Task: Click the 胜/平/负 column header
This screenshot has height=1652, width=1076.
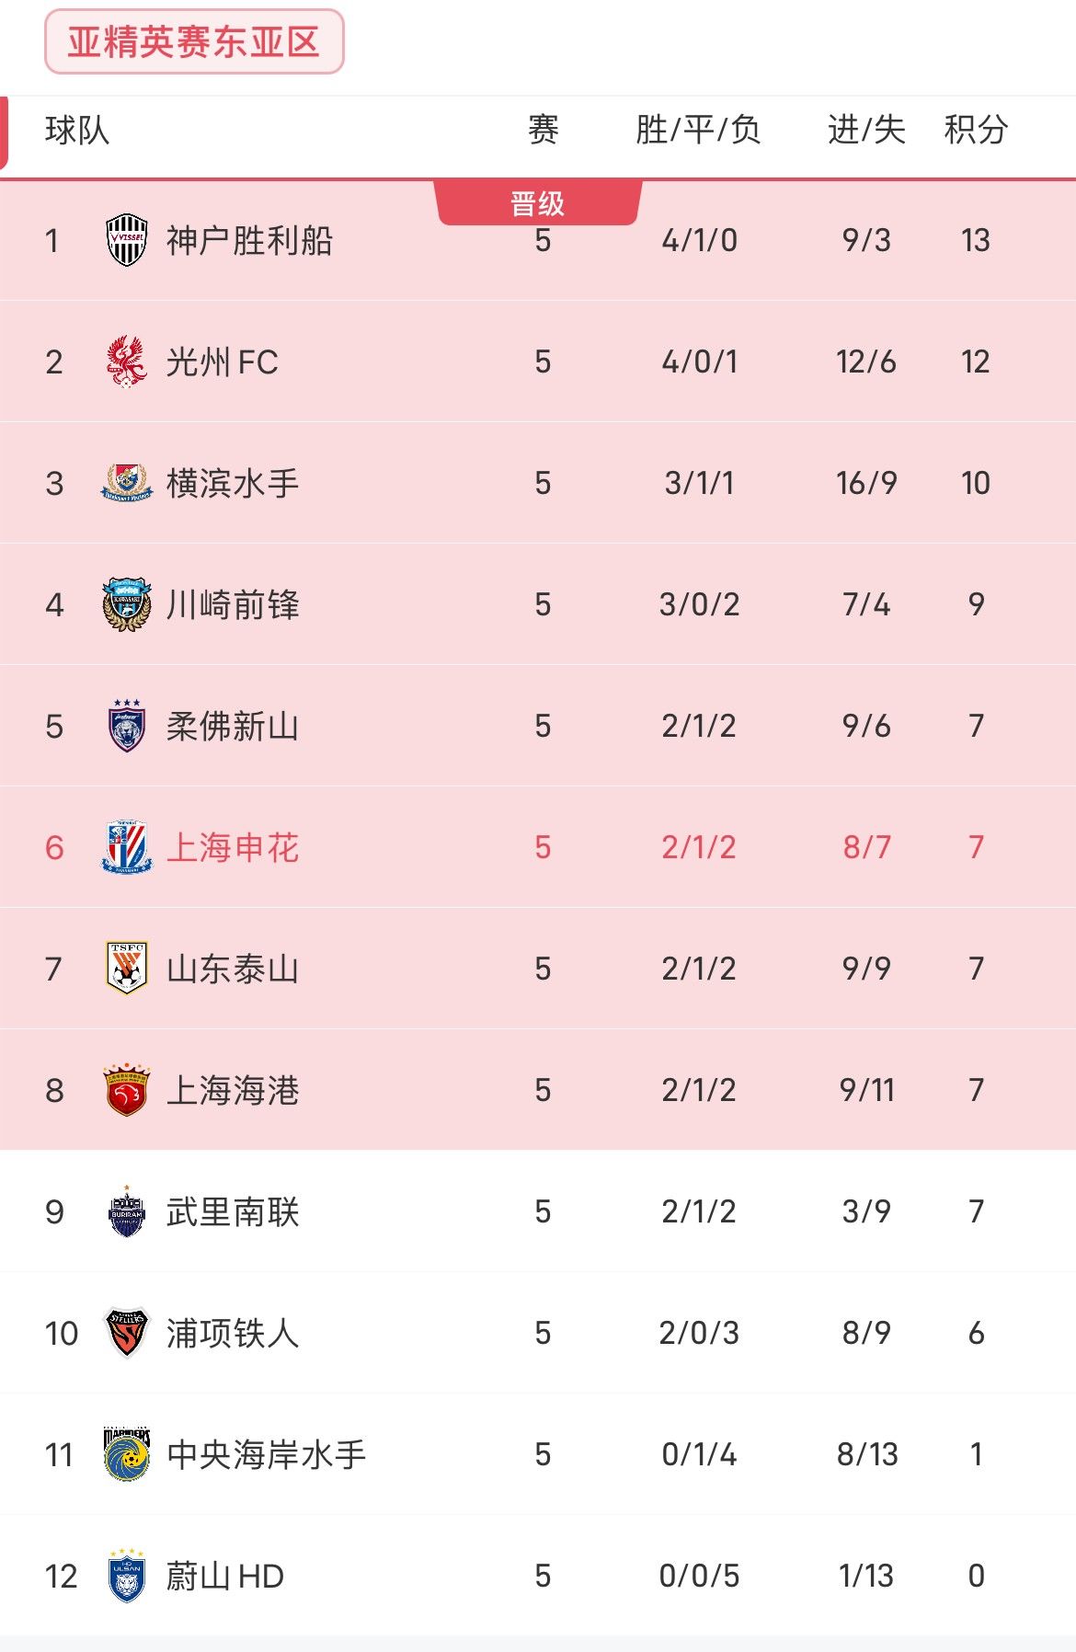Action: [x=699, y=130]
